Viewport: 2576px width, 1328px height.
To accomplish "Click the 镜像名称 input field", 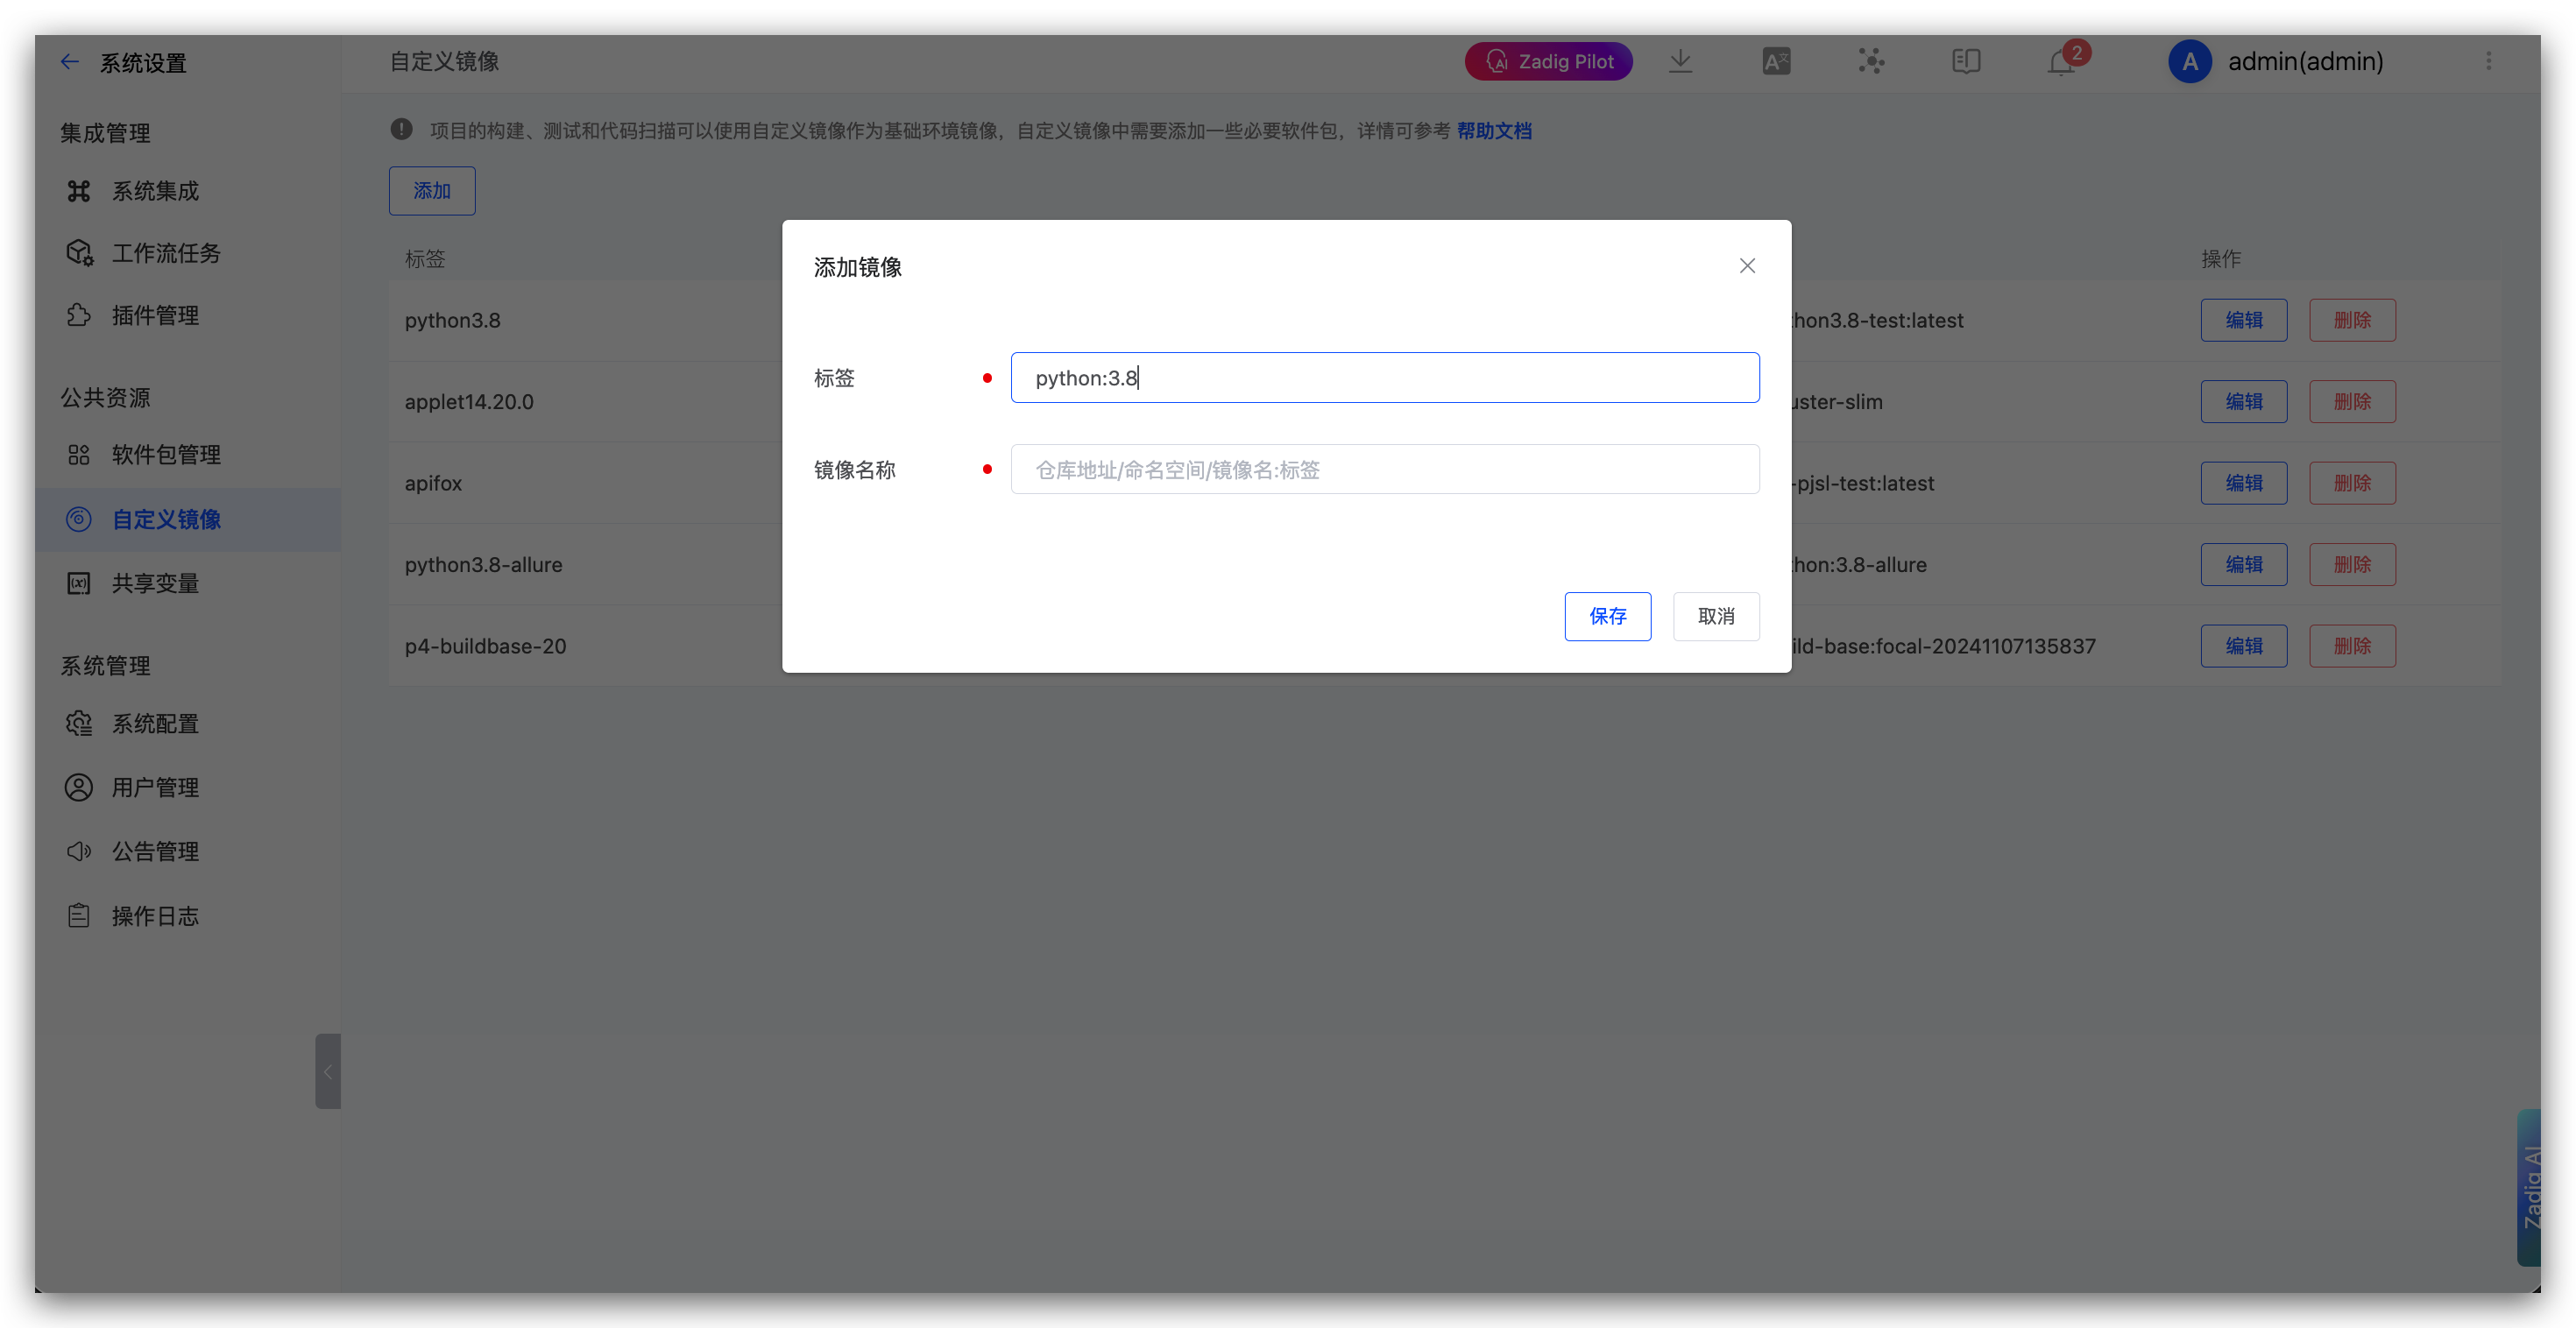I will coord(1384,469).
